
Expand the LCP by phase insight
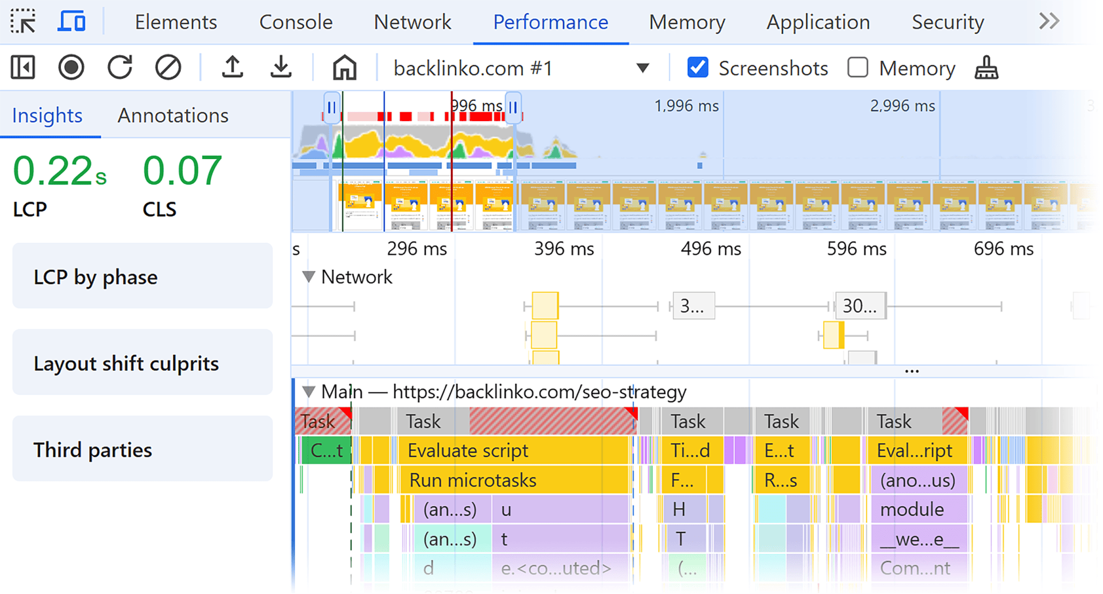click(x=142, y=277)
